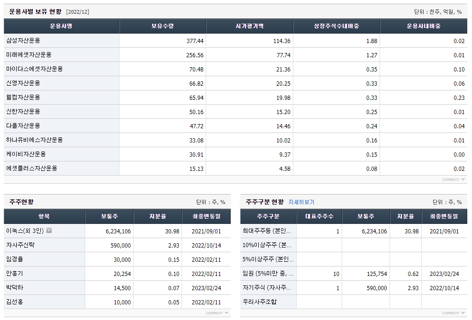This screenshot has height=320, width=472.
Task: Select the 임원 (5%미만 중 row
Action: click(354, 274)
